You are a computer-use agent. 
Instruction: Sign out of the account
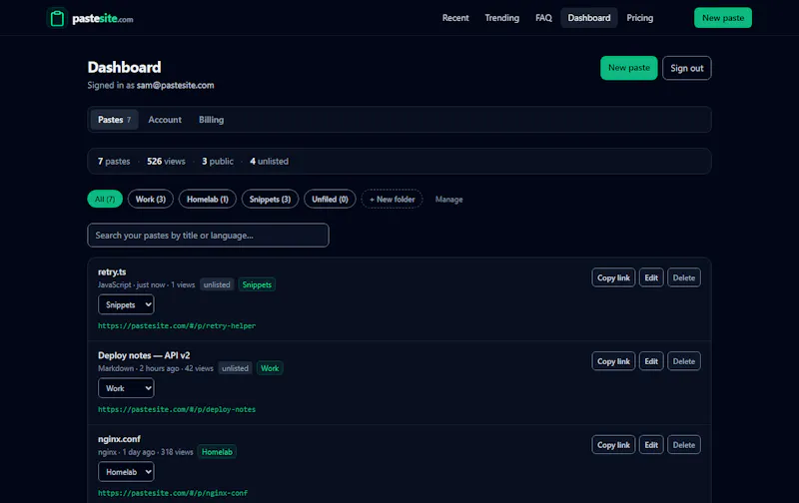(x=686, y=68)
